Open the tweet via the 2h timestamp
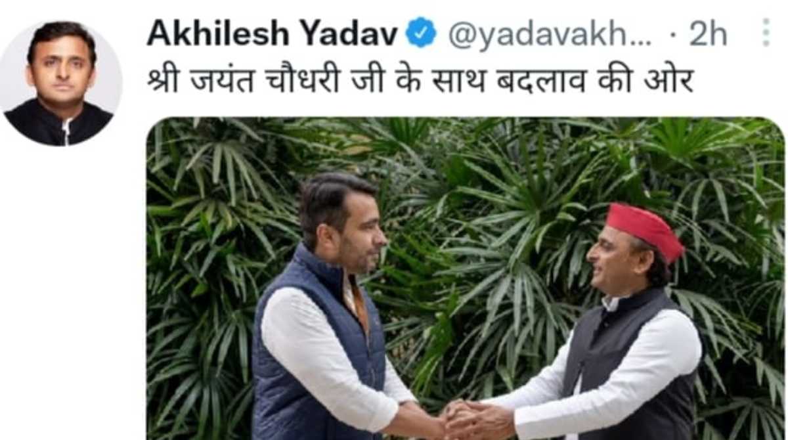The width and height of the screenshot is (788, 440). tap(707, 33)
